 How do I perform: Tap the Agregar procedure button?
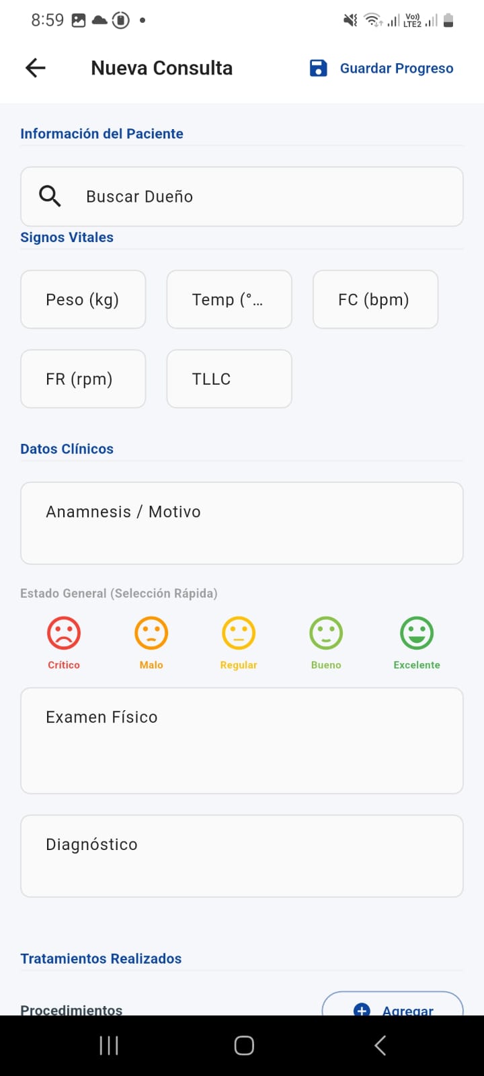pyautogui.click(x=393, y=1005)
